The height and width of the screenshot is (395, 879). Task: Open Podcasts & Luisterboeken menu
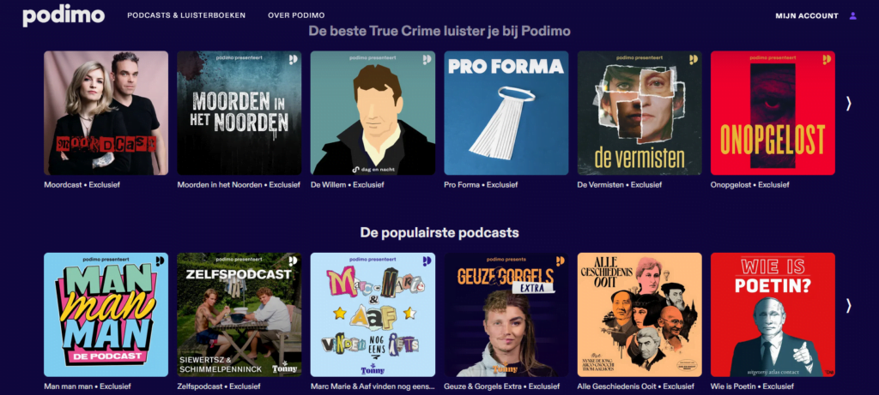[186, 15]
